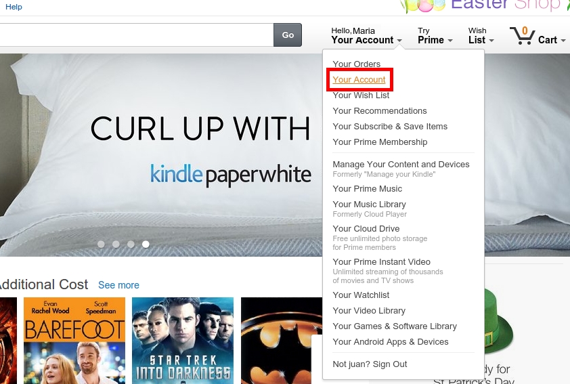570x384 pixels.
Task: Expand the Your Account dropdown in header
Action: [366, 36]
